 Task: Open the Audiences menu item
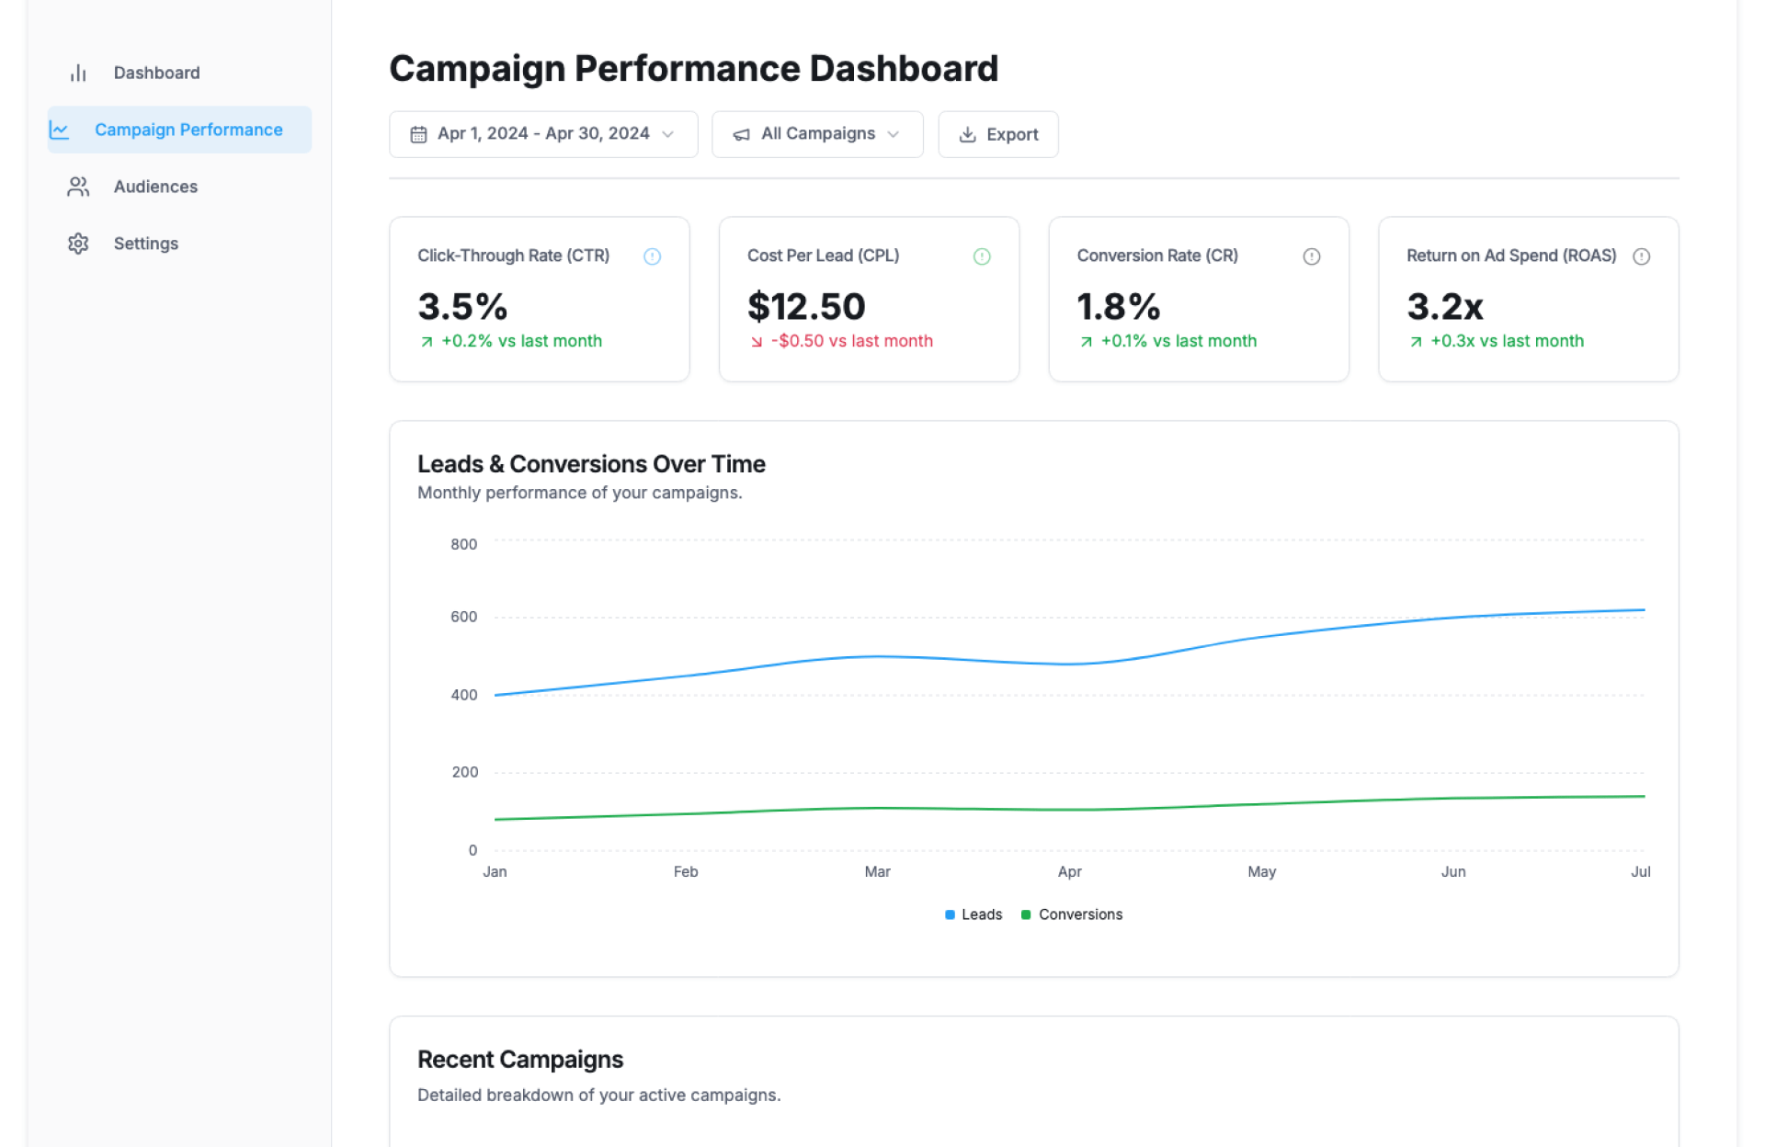[155, 187]
